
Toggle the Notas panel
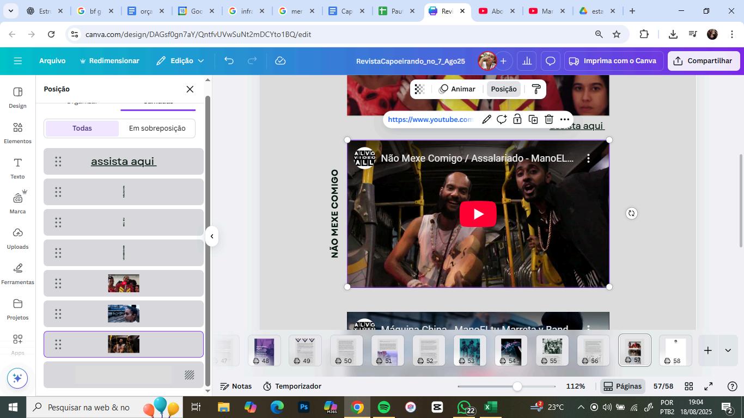pyautogui.click(x=236, y=386)
